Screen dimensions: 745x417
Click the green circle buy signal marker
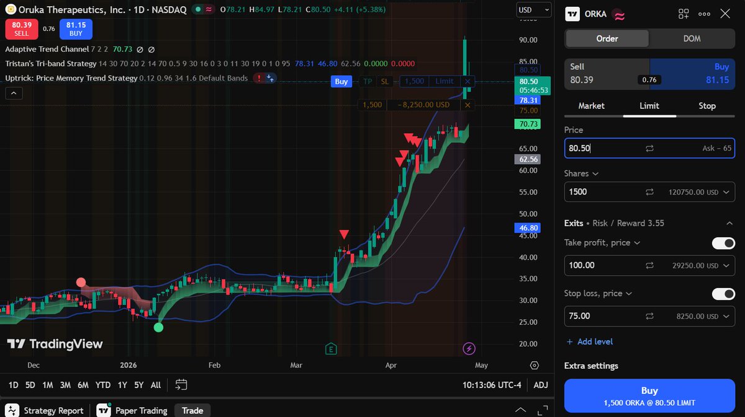[158, 327]
